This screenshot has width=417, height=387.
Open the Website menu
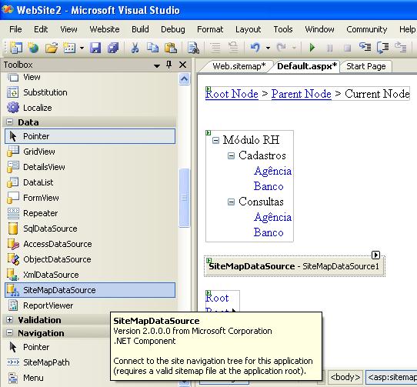[x=105, y=29]
